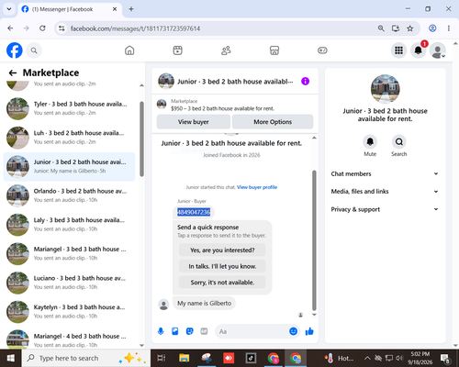Click the More Options button
The image size is (459, 367).
pyautogui.click(x=273, y=122)
